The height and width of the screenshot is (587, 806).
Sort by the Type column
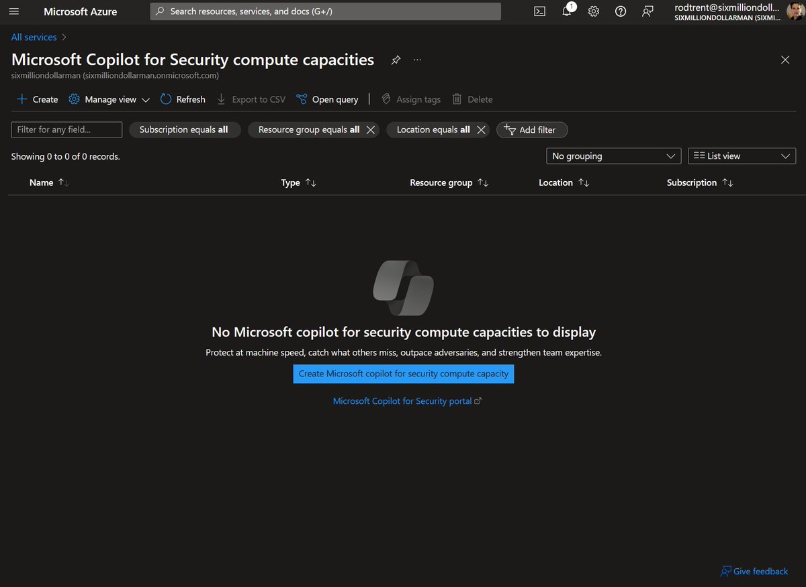point(299,182)
